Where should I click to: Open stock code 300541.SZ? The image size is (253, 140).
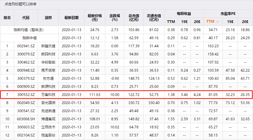pos(26,111)
